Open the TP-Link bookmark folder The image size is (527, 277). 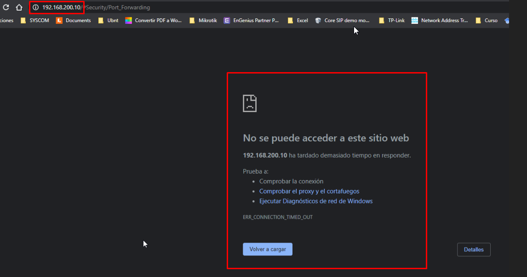point(391,21)
